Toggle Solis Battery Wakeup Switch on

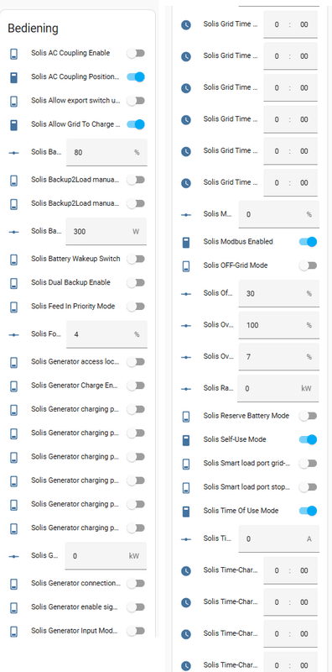click(x=136, y=260)
